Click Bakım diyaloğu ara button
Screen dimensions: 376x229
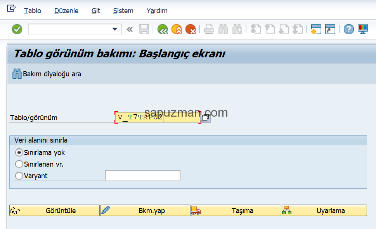click(47, 74)
